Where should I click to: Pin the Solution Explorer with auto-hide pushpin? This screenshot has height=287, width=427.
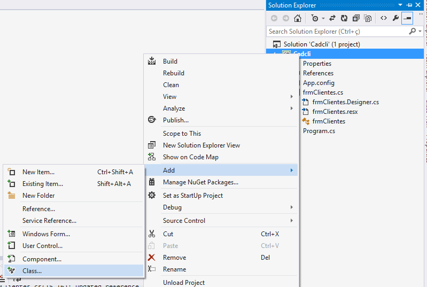click(410, 5)
